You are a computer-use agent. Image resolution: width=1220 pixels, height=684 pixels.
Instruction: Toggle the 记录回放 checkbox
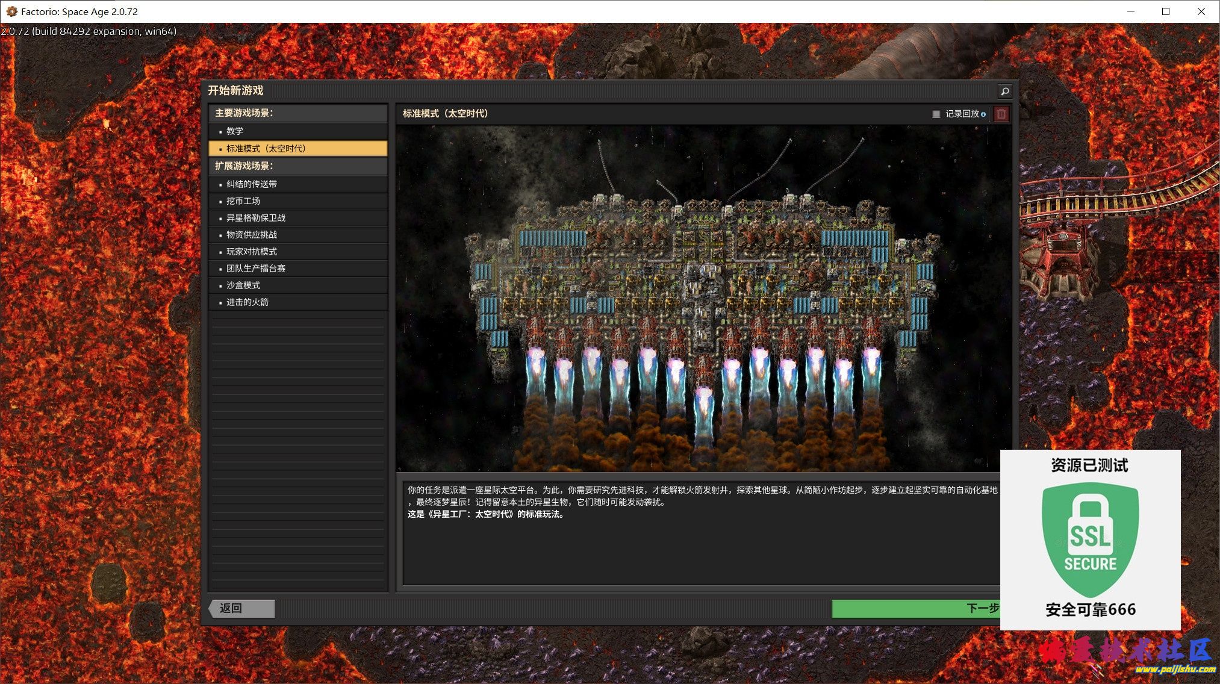pyautogui.click(x=936, y=114)
